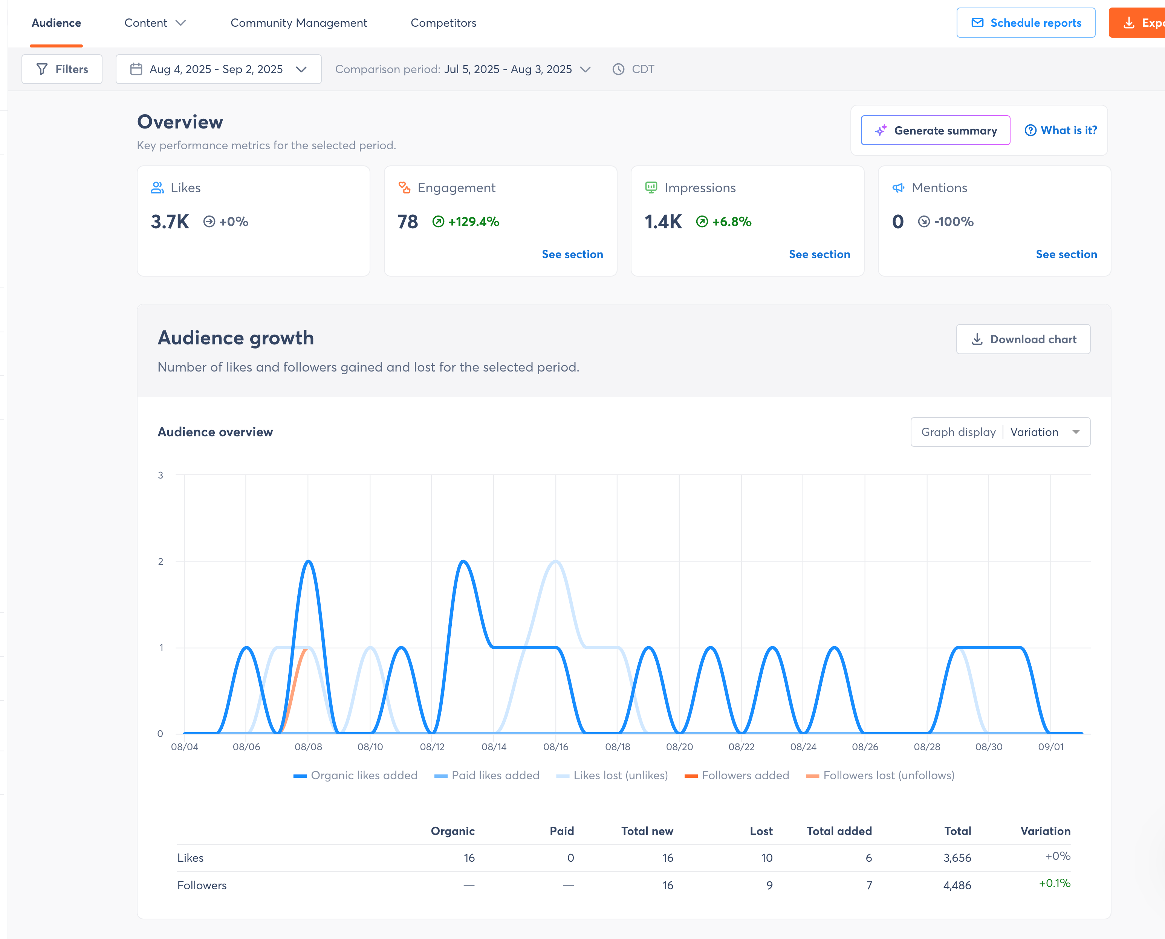The width and height of the screenshot is (1165, 939).
Task: Open Graph display Variation dropdown
Action: pos(1000,432)
